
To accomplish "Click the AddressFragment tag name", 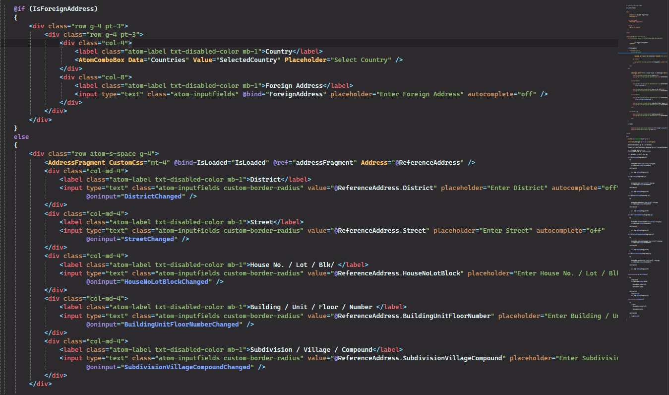I will (x=77, y=162).
